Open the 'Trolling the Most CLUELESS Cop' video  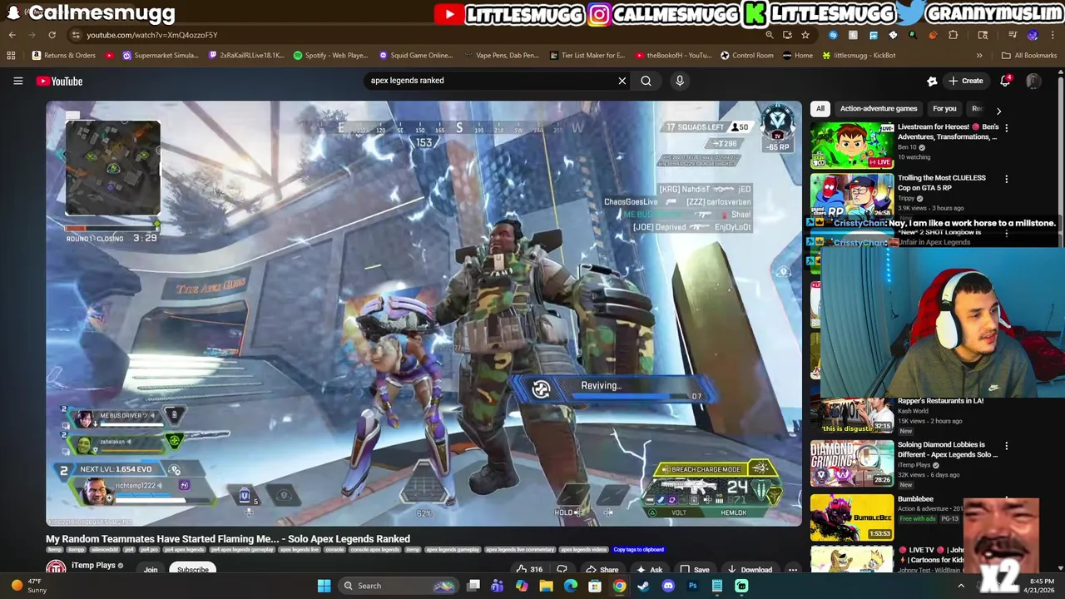(x=942, y=182)
